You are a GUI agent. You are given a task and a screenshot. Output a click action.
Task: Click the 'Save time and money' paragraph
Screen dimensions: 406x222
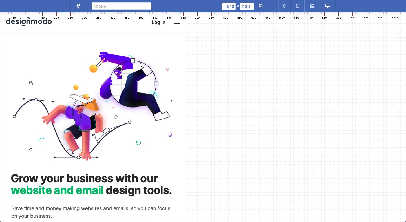[91, 212]
